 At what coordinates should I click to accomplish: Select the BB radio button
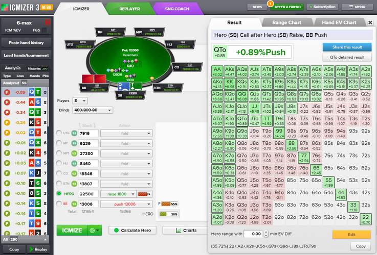tap(59, 203)
